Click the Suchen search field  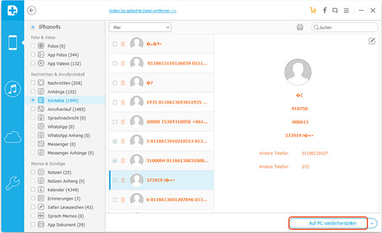(x=344, y=27)
